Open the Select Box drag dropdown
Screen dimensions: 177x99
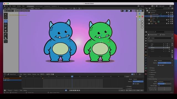pos(38,9)
